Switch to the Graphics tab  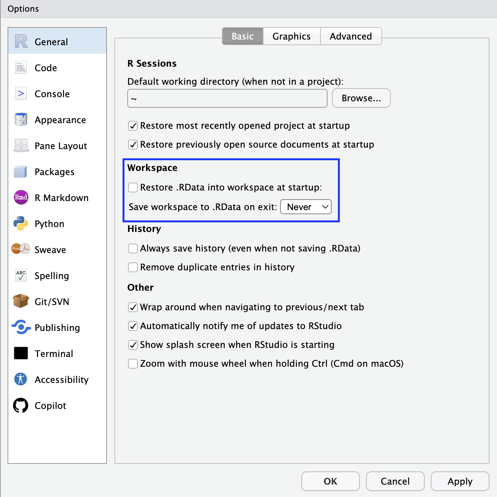point(291,36)
